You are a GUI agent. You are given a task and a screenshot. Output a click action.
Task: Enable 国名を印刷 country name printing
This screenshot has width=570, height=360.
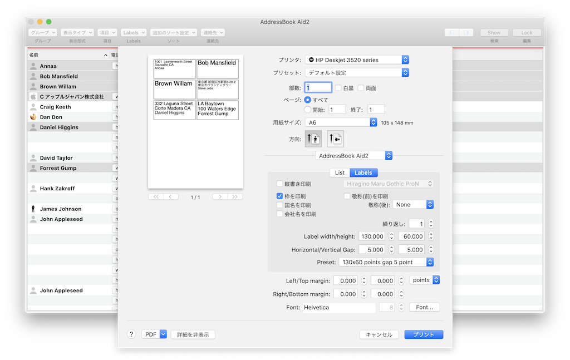[279, 205]
